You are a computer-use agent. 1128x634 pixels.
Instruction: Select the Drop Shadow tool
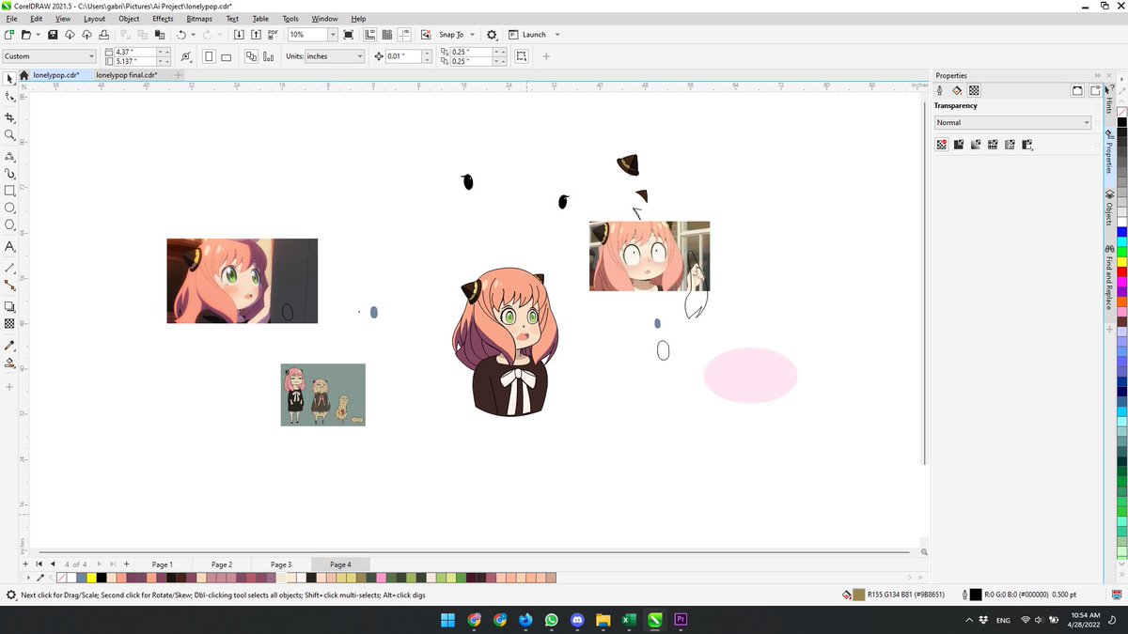pos(9,306)
